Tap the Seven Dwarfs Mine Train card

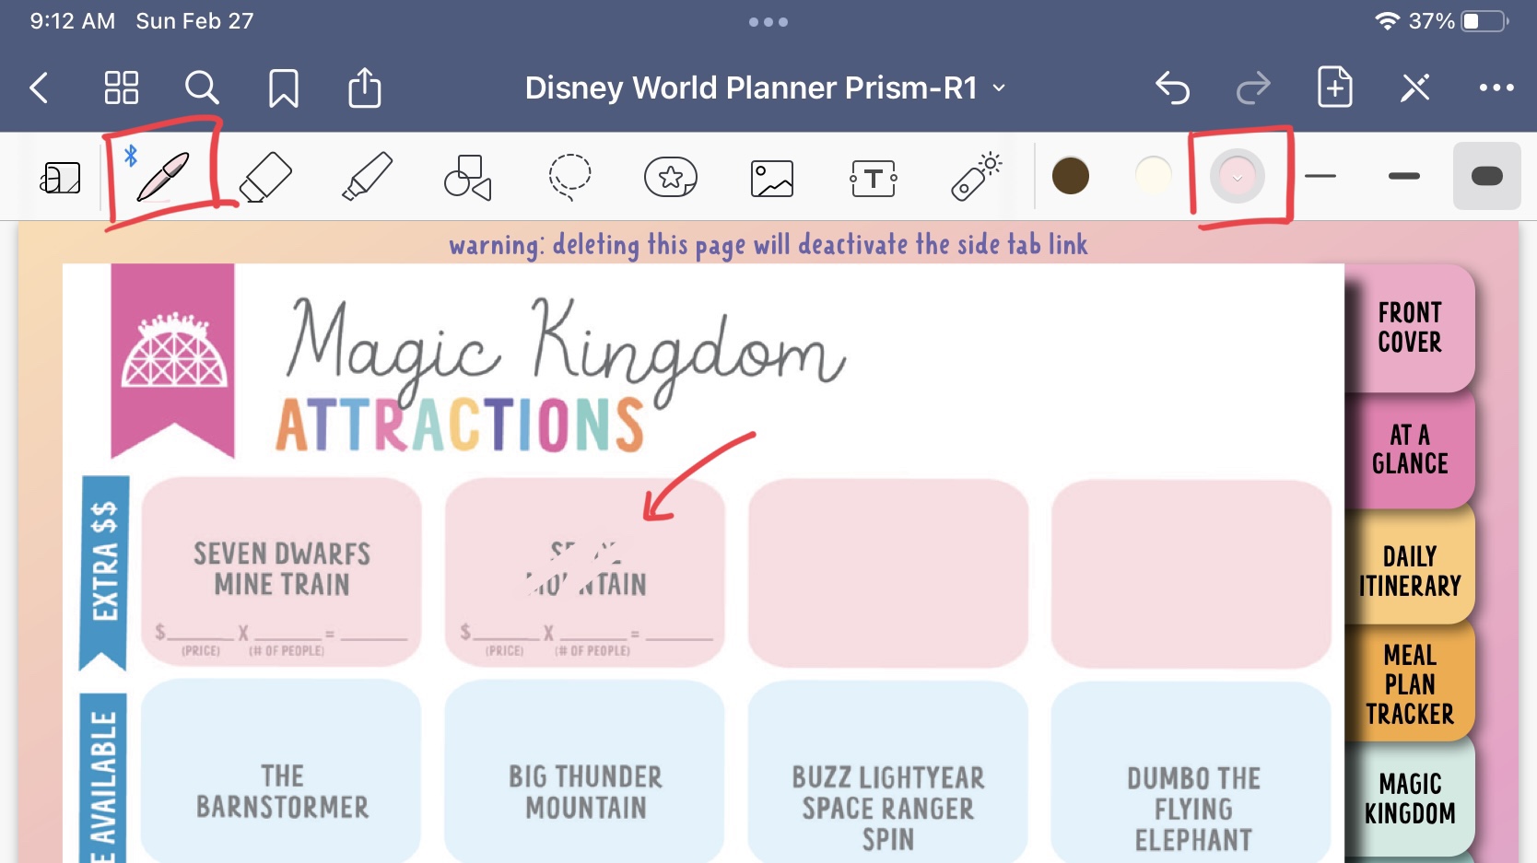point(282,571)
